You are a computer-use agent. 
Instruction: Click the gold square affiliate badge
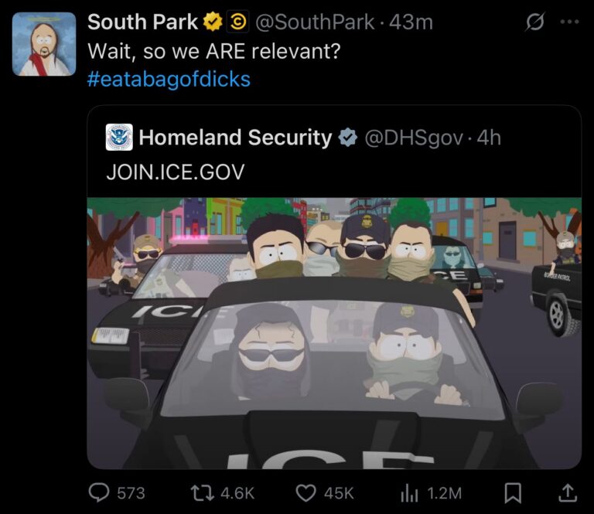click(238, 22)
